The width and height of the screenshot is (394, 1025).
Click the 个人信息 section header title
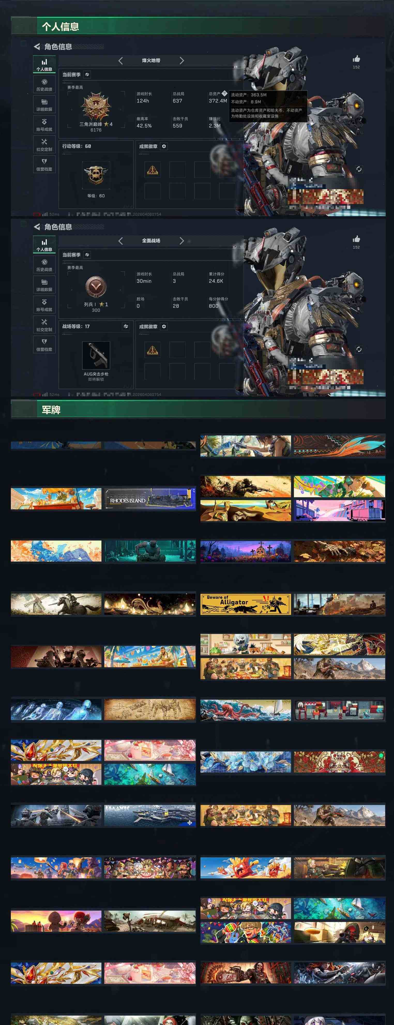click(x=60, y=27)
